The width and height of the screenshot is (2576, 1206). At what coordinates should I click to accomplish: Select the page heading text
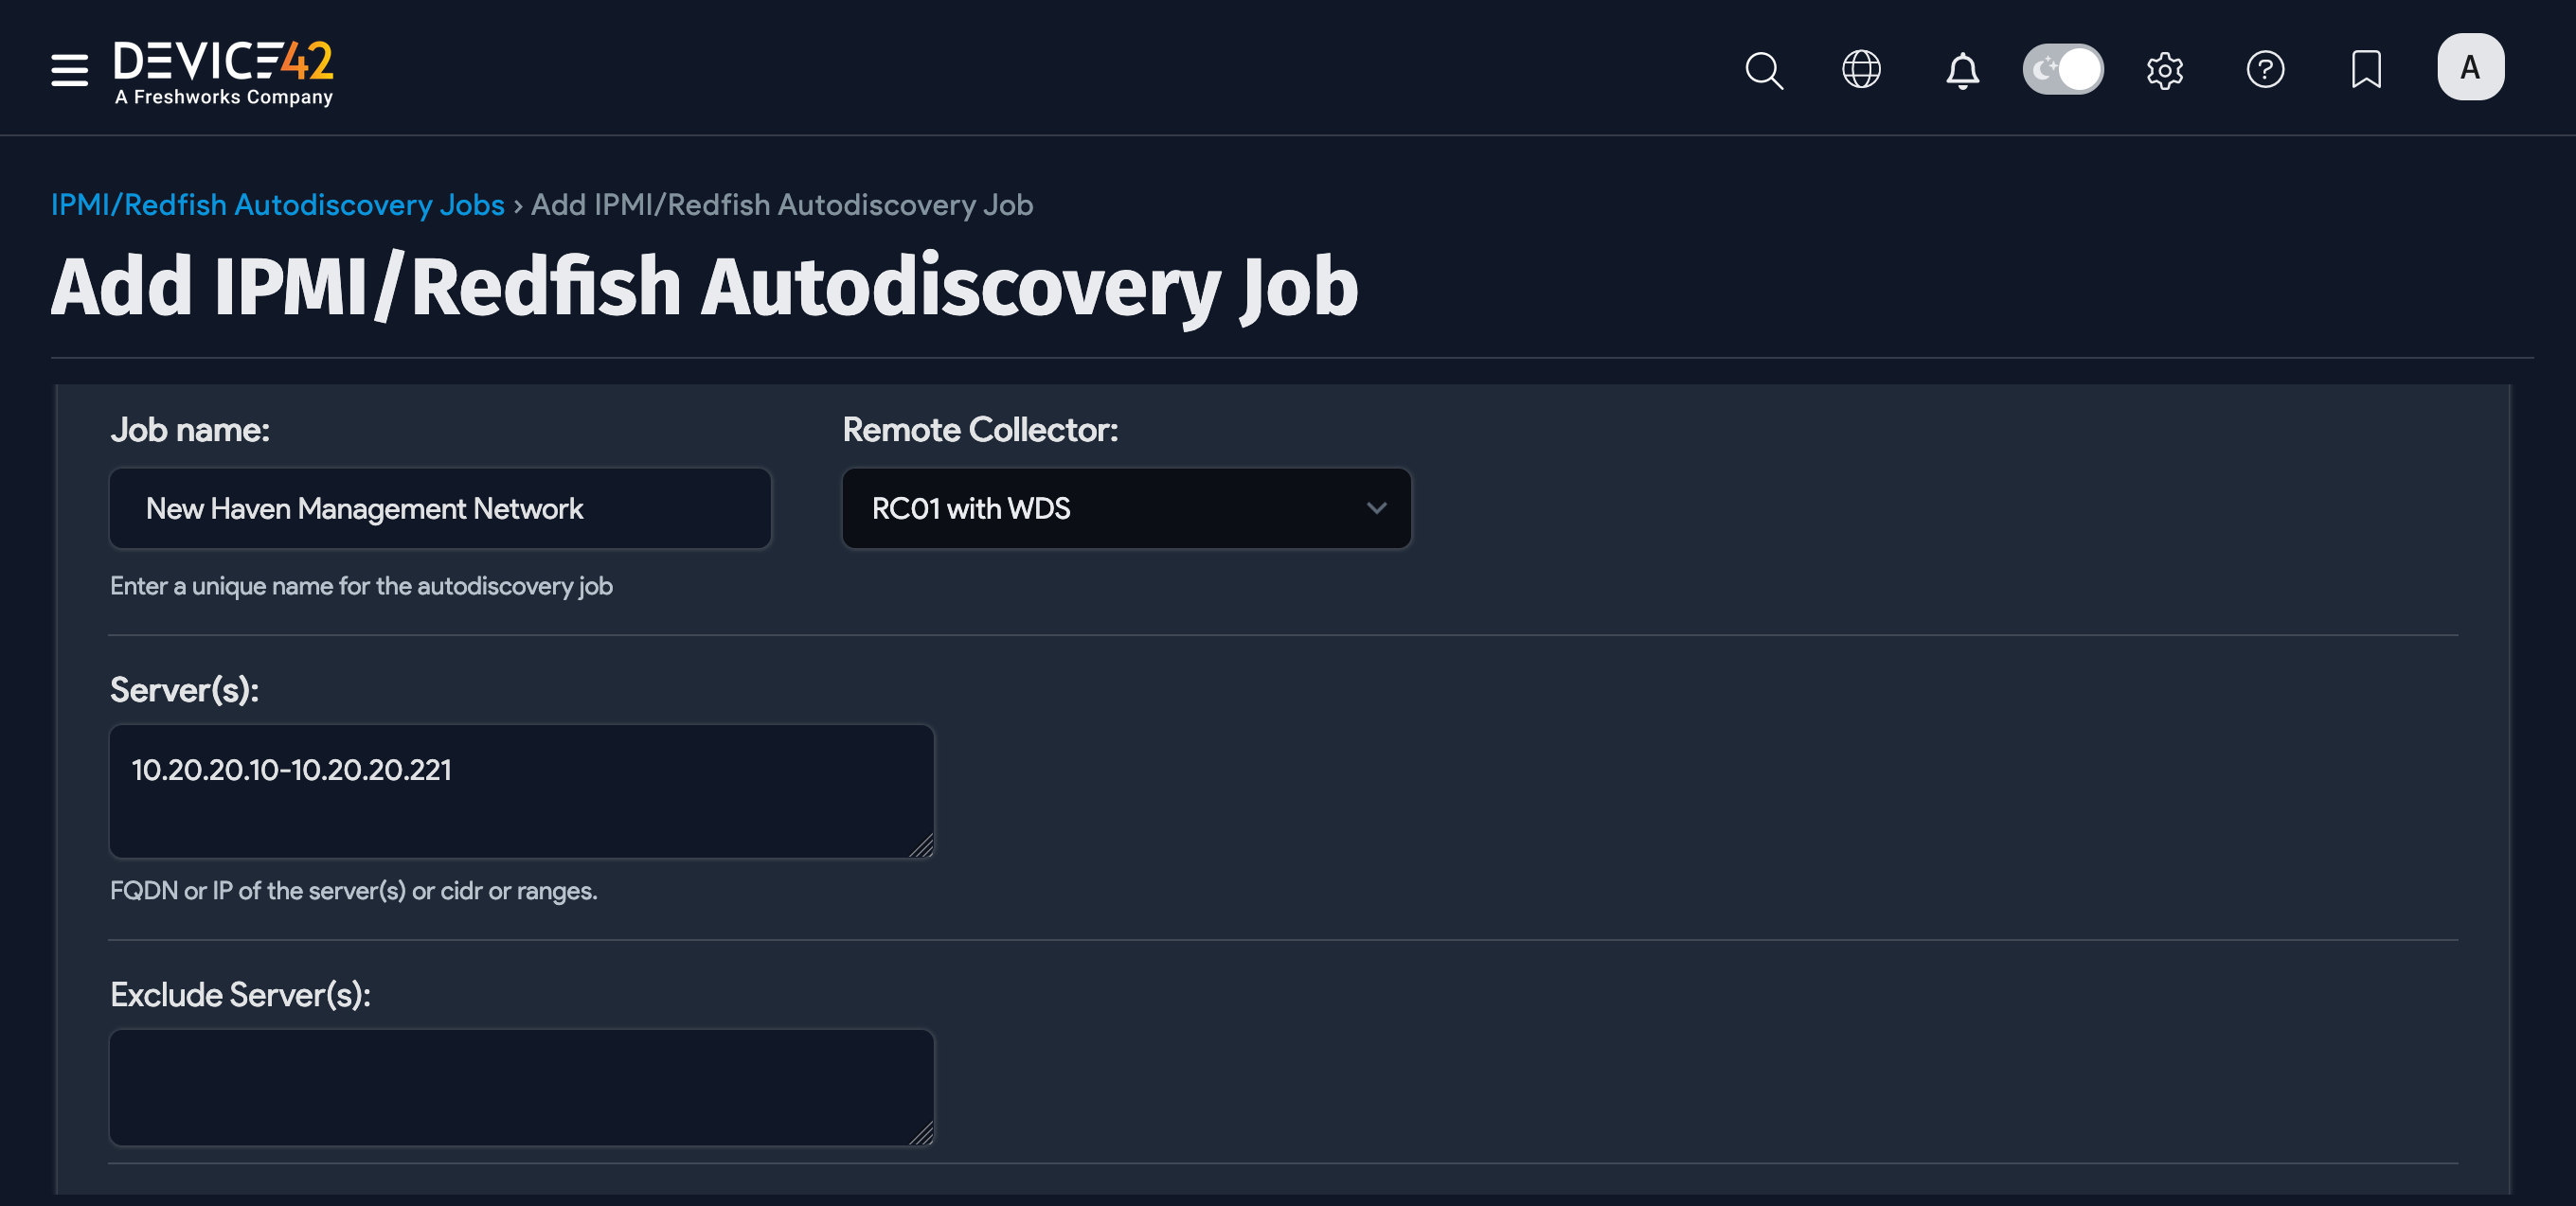pos(704,287)
